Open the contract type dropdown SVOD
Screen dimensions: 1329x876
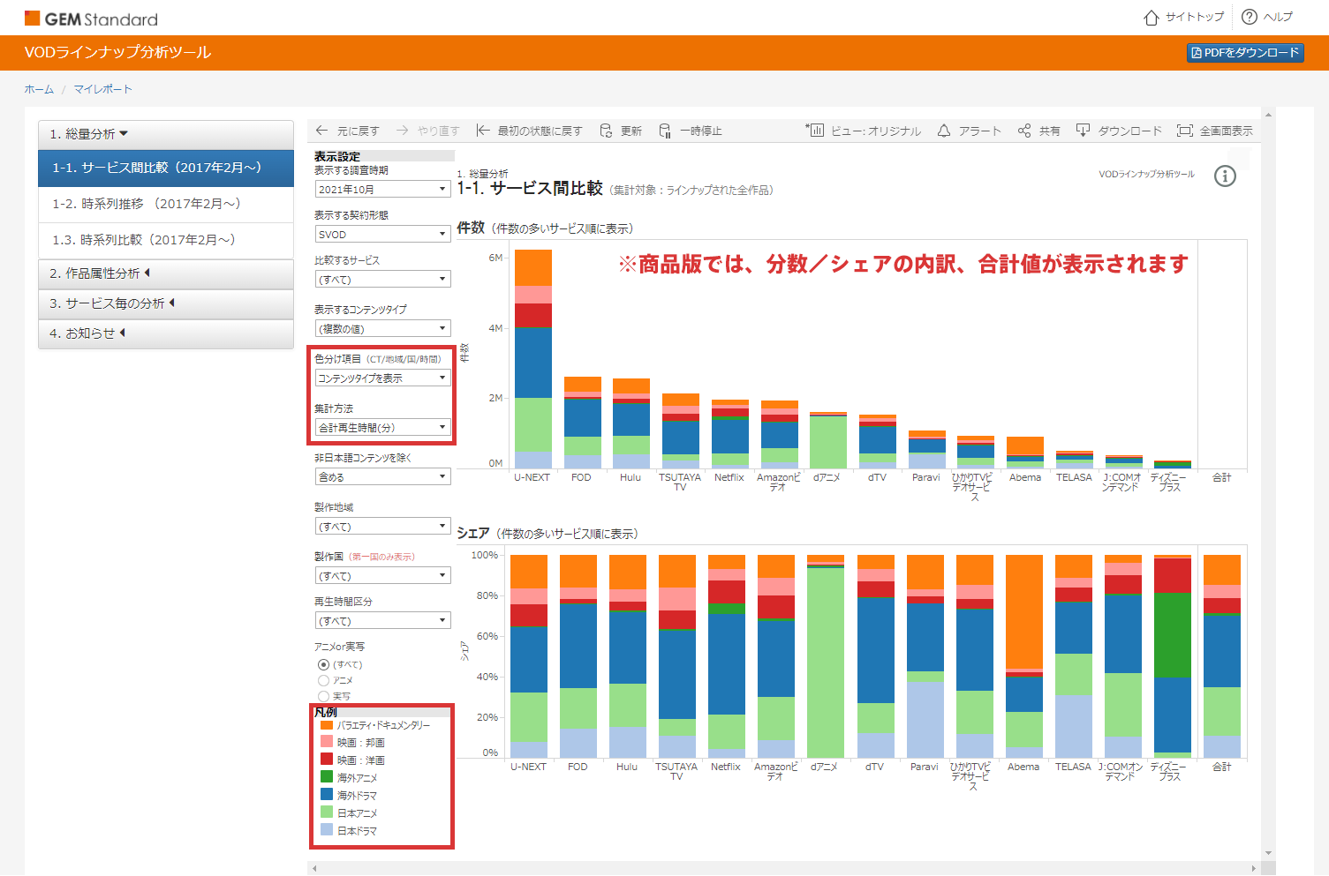point(383,234)
